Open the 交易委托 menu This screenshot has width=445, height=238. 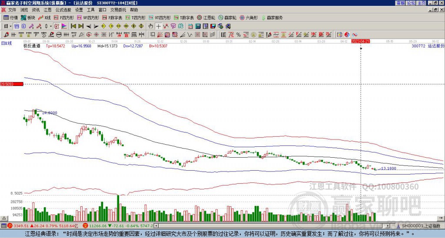[118, 10]
